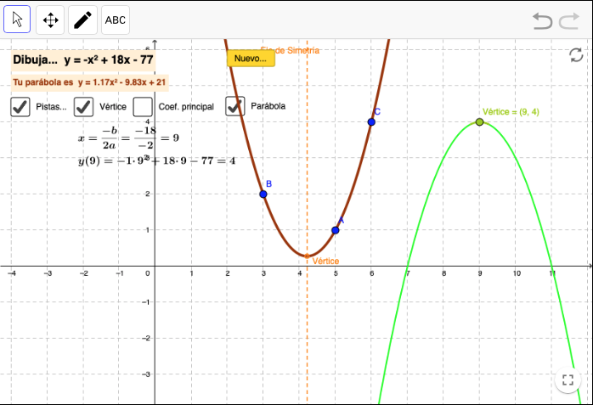
Task: Select blue point A on the parabola
Action: coord(335,230)
